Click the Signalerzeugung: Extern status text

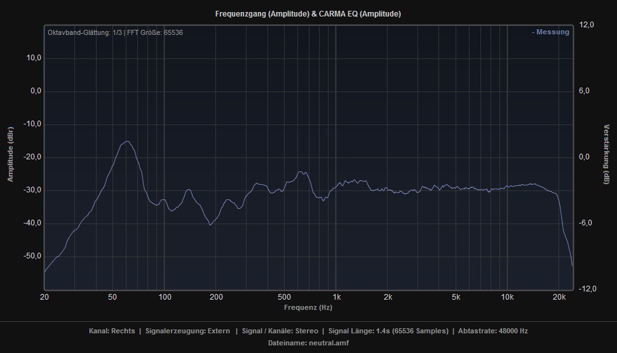[x=187, y=331]
